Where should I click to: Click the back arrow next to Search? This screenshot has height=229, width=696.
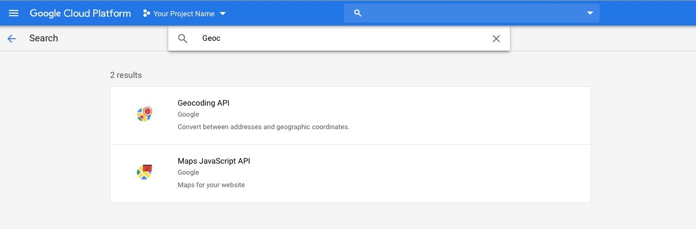[12, 38]
